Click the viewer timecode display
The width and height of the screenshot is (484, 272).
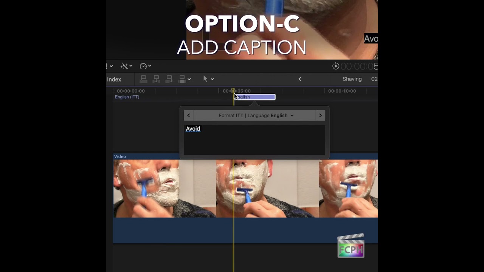[x=359, y=66]
